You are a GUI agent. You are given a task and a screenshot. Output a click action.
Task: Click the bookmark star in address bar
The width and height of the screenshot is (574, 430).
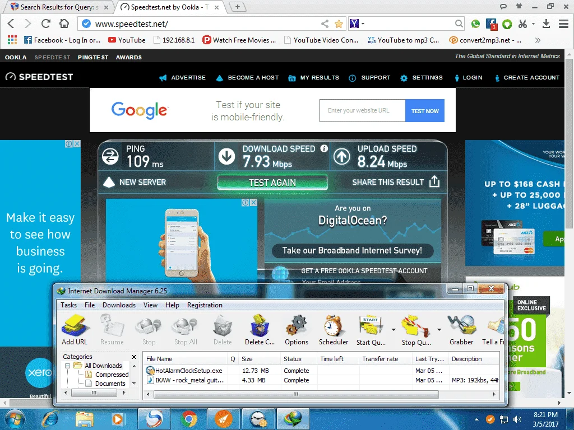(339, 24)
